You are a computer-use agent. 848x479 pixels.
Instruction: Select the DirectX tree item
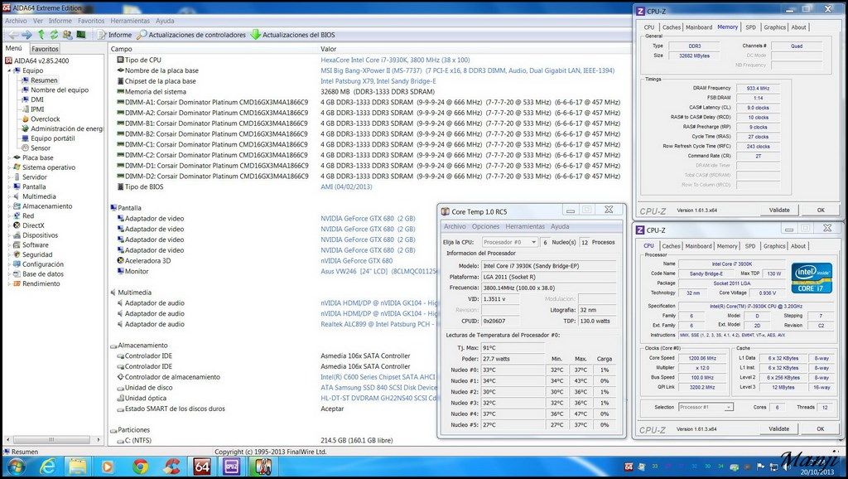pos(33,225)
